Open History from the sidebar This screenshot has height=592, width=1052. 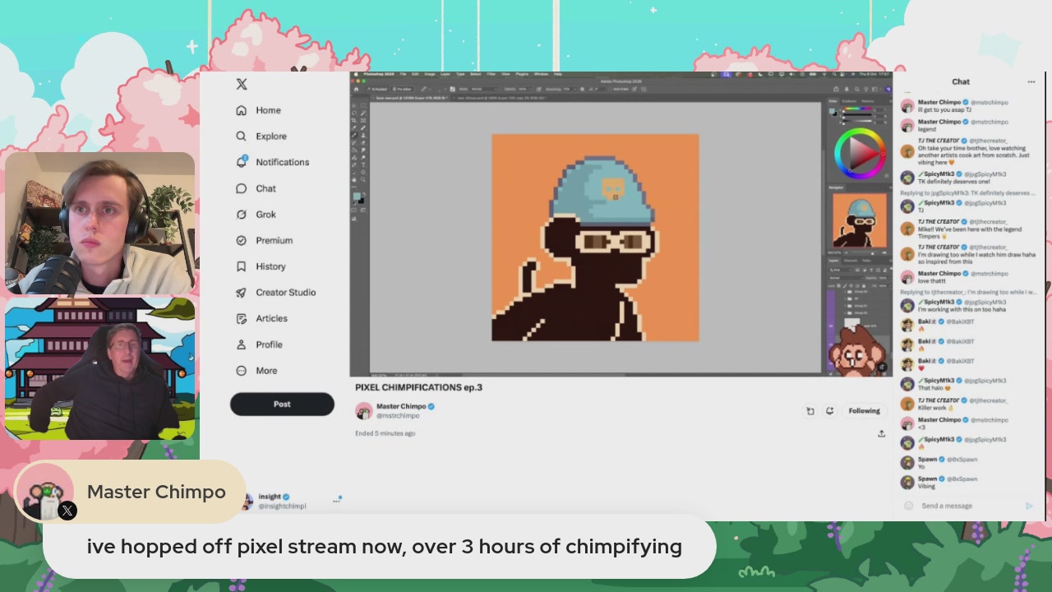click(261, 266)
